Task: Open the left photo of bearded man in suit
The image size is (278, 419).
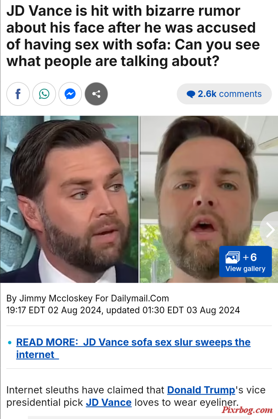Action: click(69, 199)
